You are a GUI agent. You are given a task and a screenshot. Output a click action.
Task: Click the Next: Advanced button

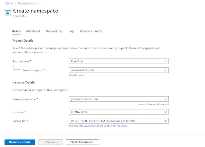pyautogui.click(x=82, y=142)
